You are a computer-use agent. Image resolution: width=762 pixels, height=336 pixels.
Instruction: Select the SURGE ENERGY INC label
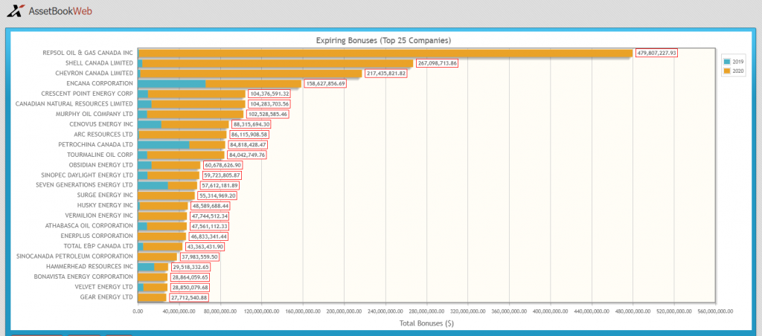105,196
